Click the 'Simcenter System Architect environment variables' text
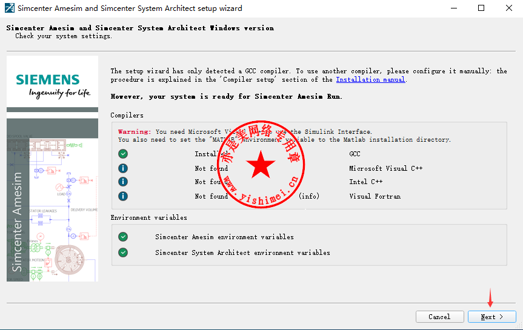This screenshot has width=523, height=330. coord(242,252)
